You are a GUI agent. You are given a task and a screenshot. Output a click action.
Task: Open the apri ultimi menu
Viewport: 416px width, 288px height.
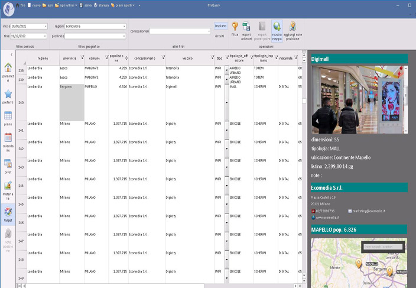[67, 5]
